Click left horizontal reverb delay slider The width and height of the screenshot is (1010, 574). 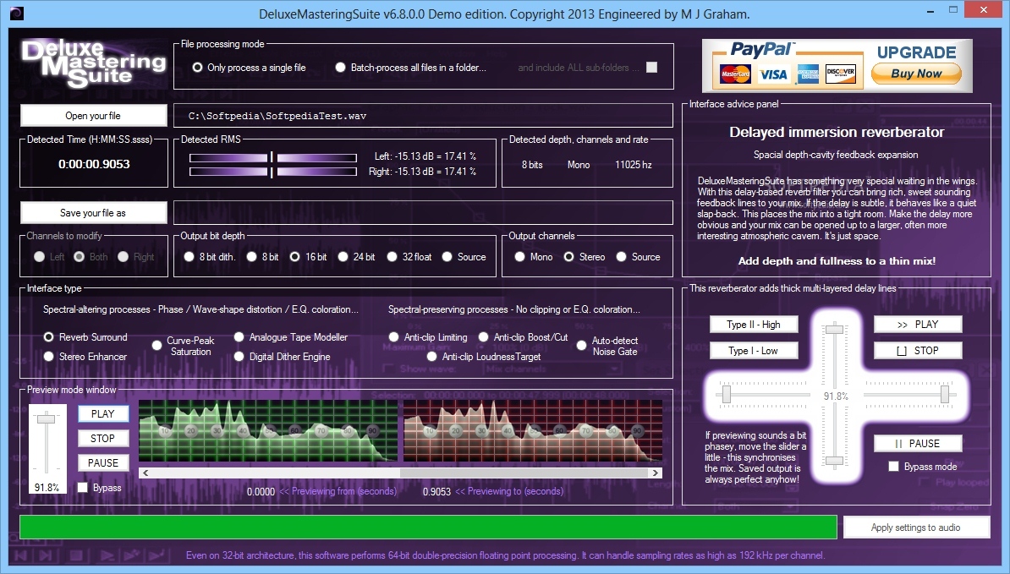point(727,394)
